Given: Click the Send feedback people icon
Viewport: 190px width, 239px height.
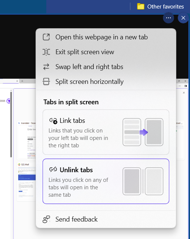Looking at the screenshot, I should [46, 219].
